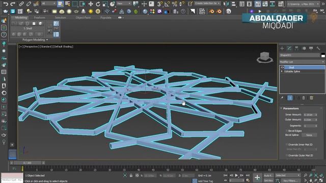Switch to the Selection ribbon tab
The height and width of the screenshot is (183, 326).
tap(61, 18)
